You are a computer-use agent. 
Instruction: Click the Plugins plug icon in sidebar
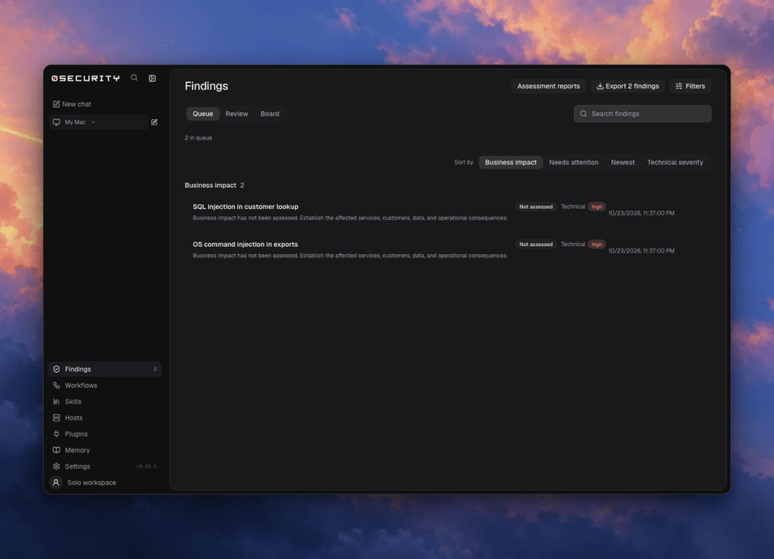(56, 434)
